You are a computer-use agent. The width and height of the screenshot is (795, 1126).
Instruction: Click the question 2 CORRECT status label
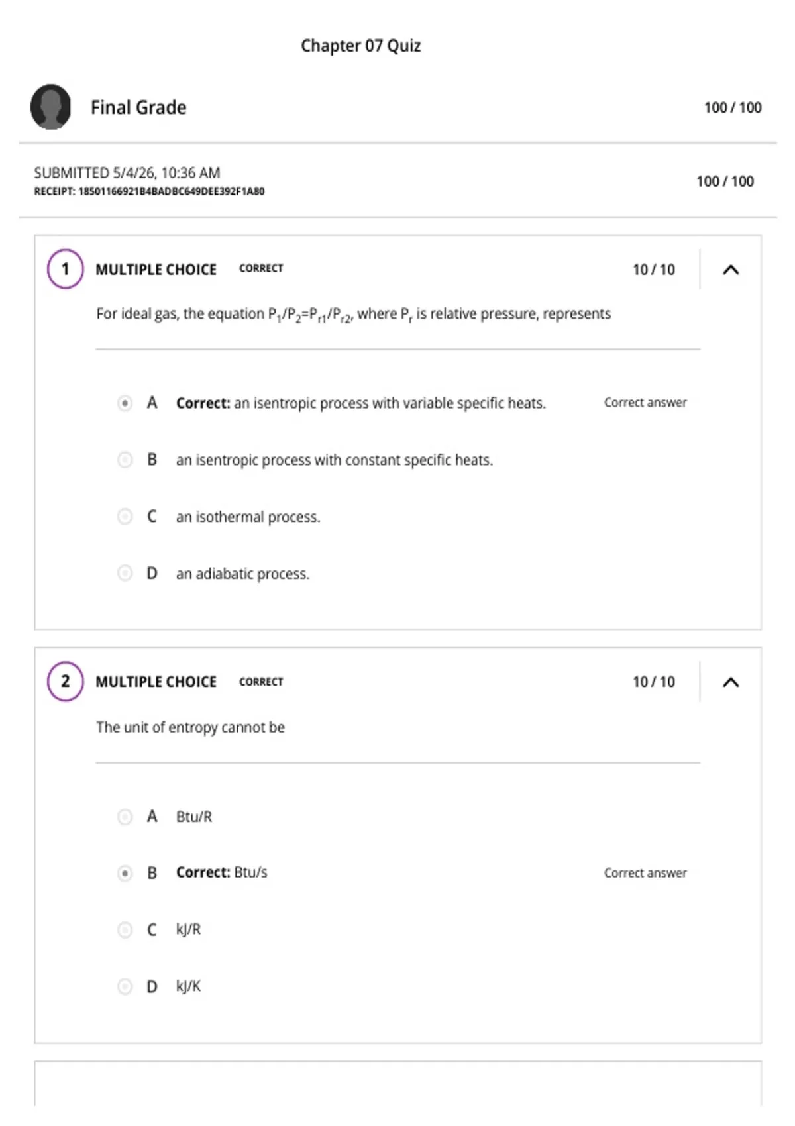[261, 682]
